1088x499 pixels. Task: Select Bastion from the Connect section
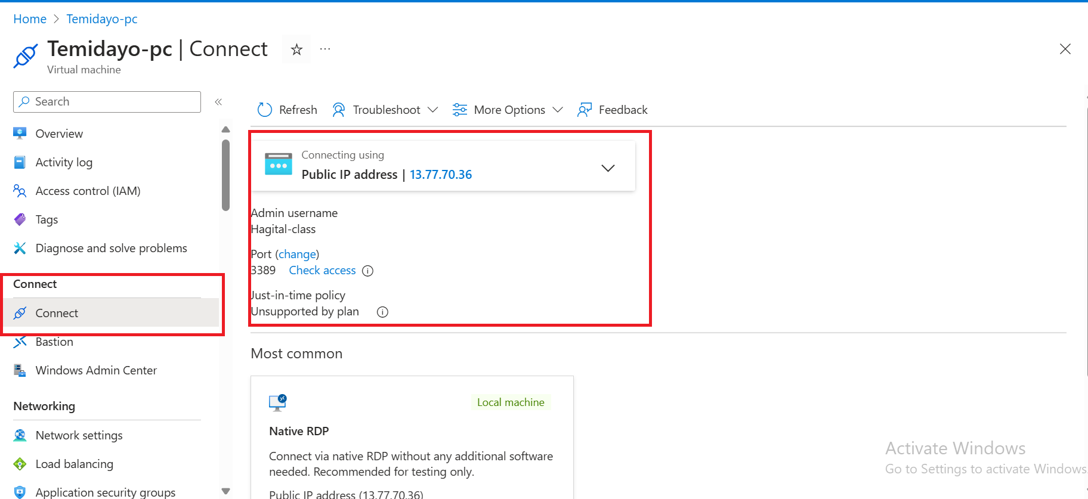[x=54, y=342]
